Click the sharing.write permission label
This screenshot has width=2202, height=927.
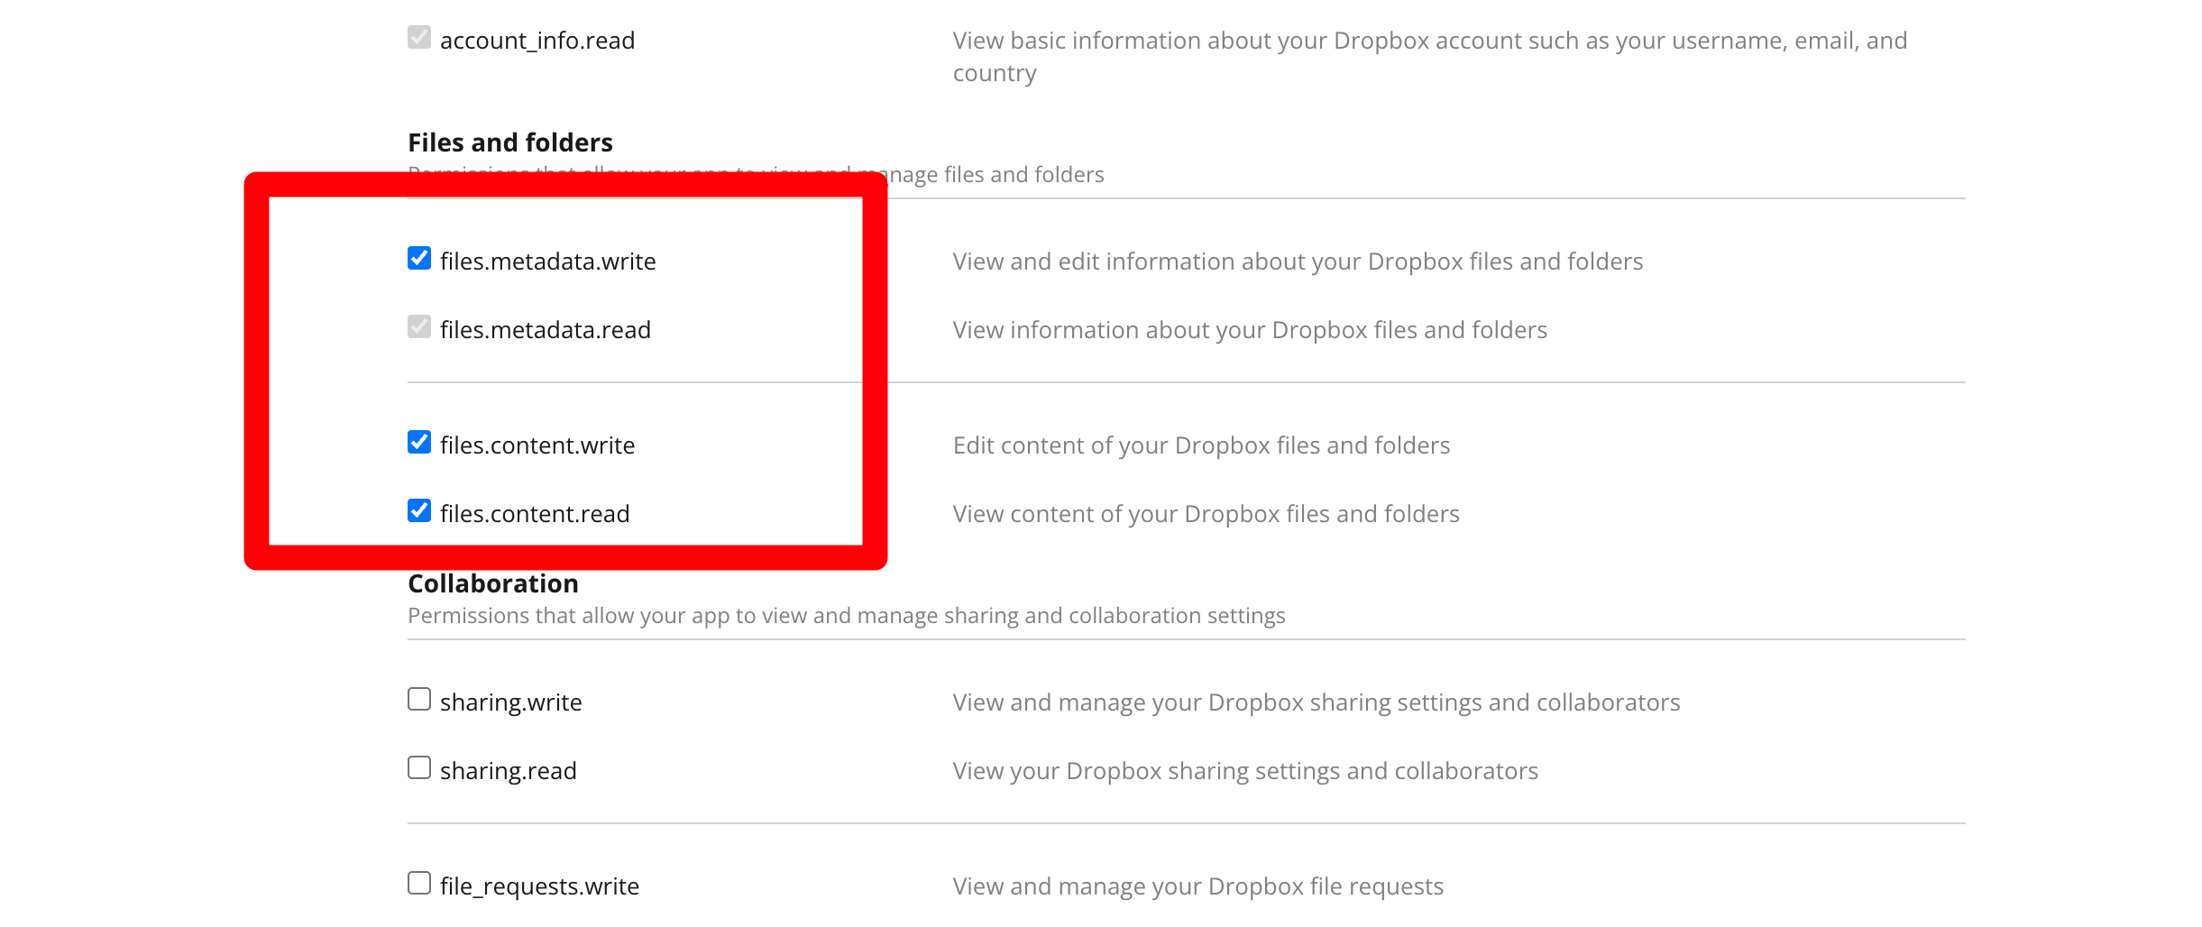click(510, 702)
